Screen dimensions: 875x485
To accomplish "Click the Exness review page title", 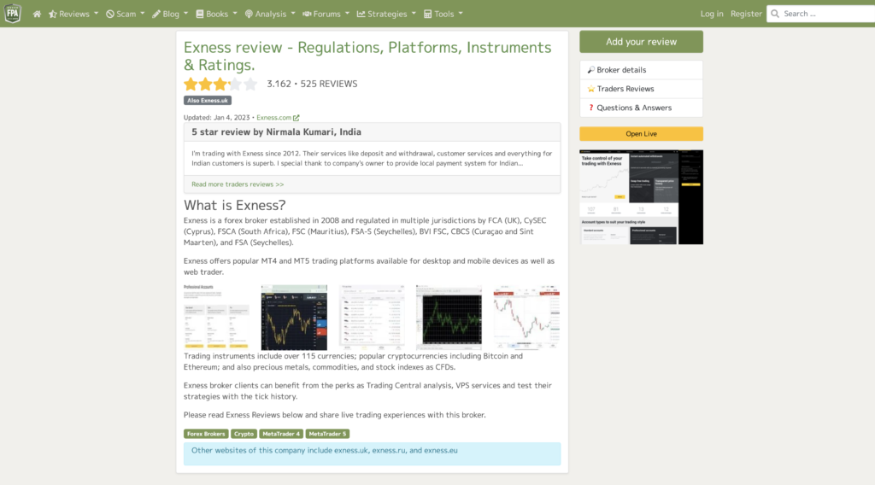I will (x=367, y=56).
